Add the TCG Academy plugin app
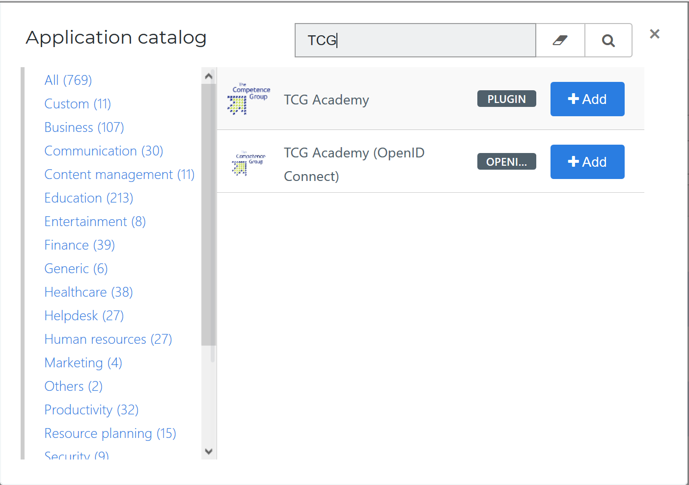Screen dimensions: 689x485 coord(587,99)
